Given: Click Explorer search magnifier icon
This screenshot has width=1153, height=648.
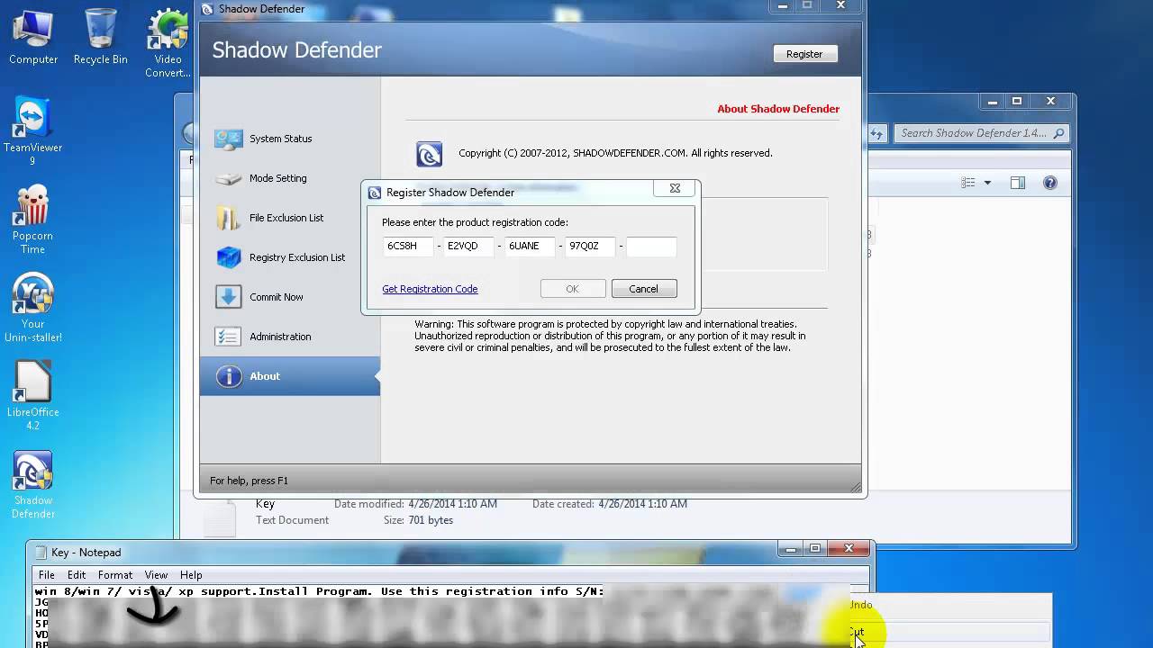Looking at the screenshot, I should (1058, 133).
